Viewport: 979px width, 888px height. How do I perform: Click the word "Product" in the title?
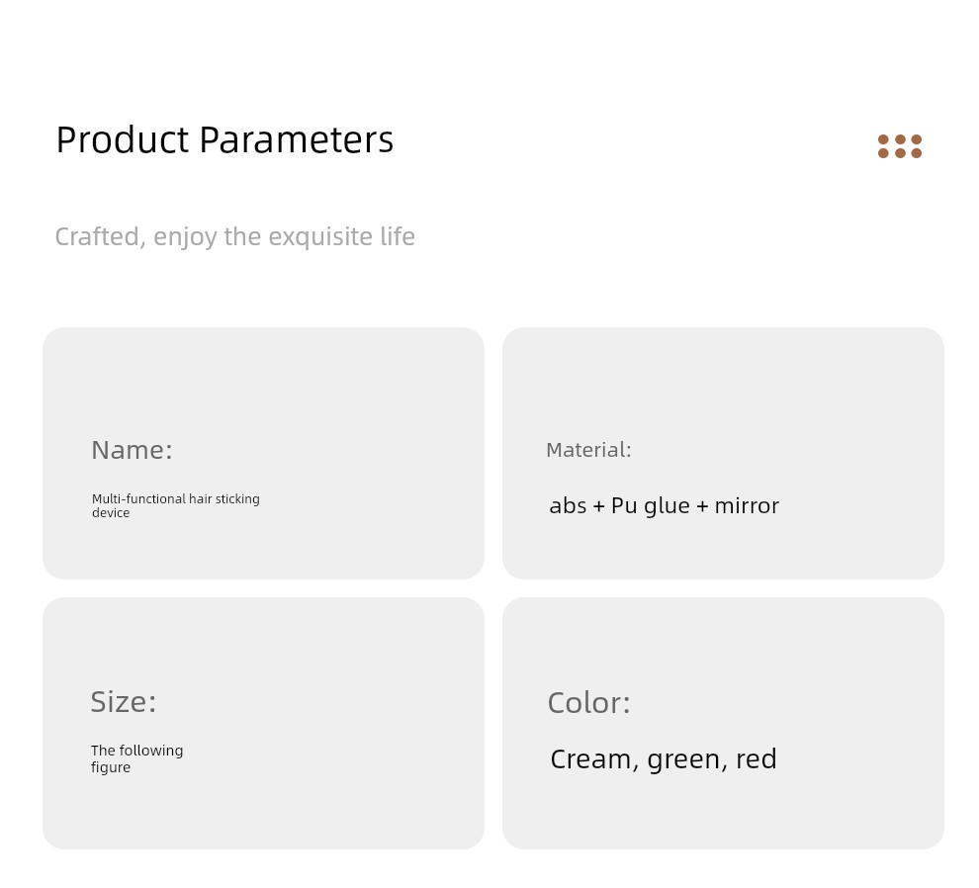[x=122, y=140]
